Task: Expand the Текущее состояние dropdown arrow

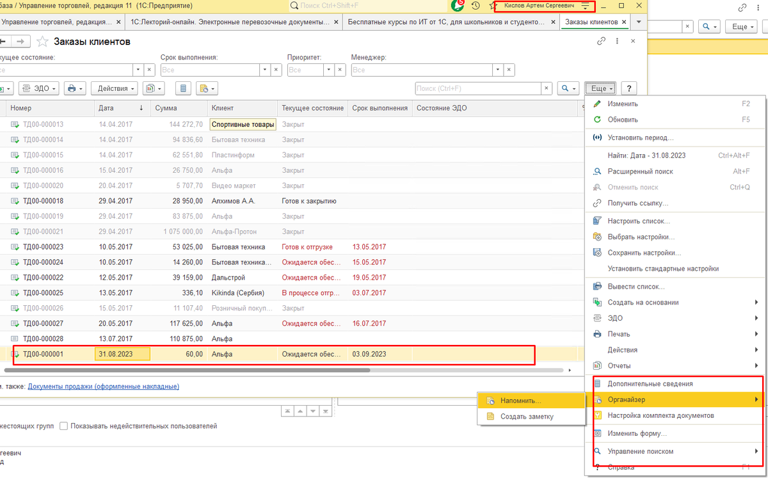Action: [138, 70]
